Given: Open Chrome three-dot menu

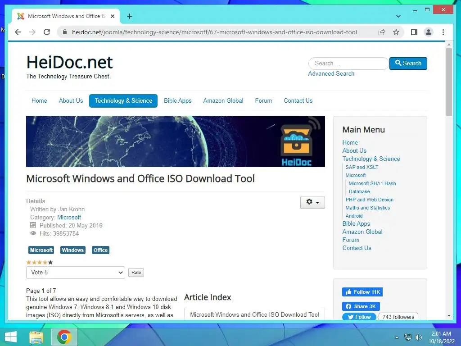Looking at the screenshot, I should 443,32.
